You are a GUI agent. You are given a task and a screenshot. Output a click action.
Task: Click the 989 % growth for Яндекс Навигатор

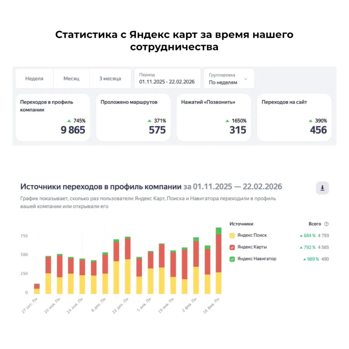click(x=311, y=259)
